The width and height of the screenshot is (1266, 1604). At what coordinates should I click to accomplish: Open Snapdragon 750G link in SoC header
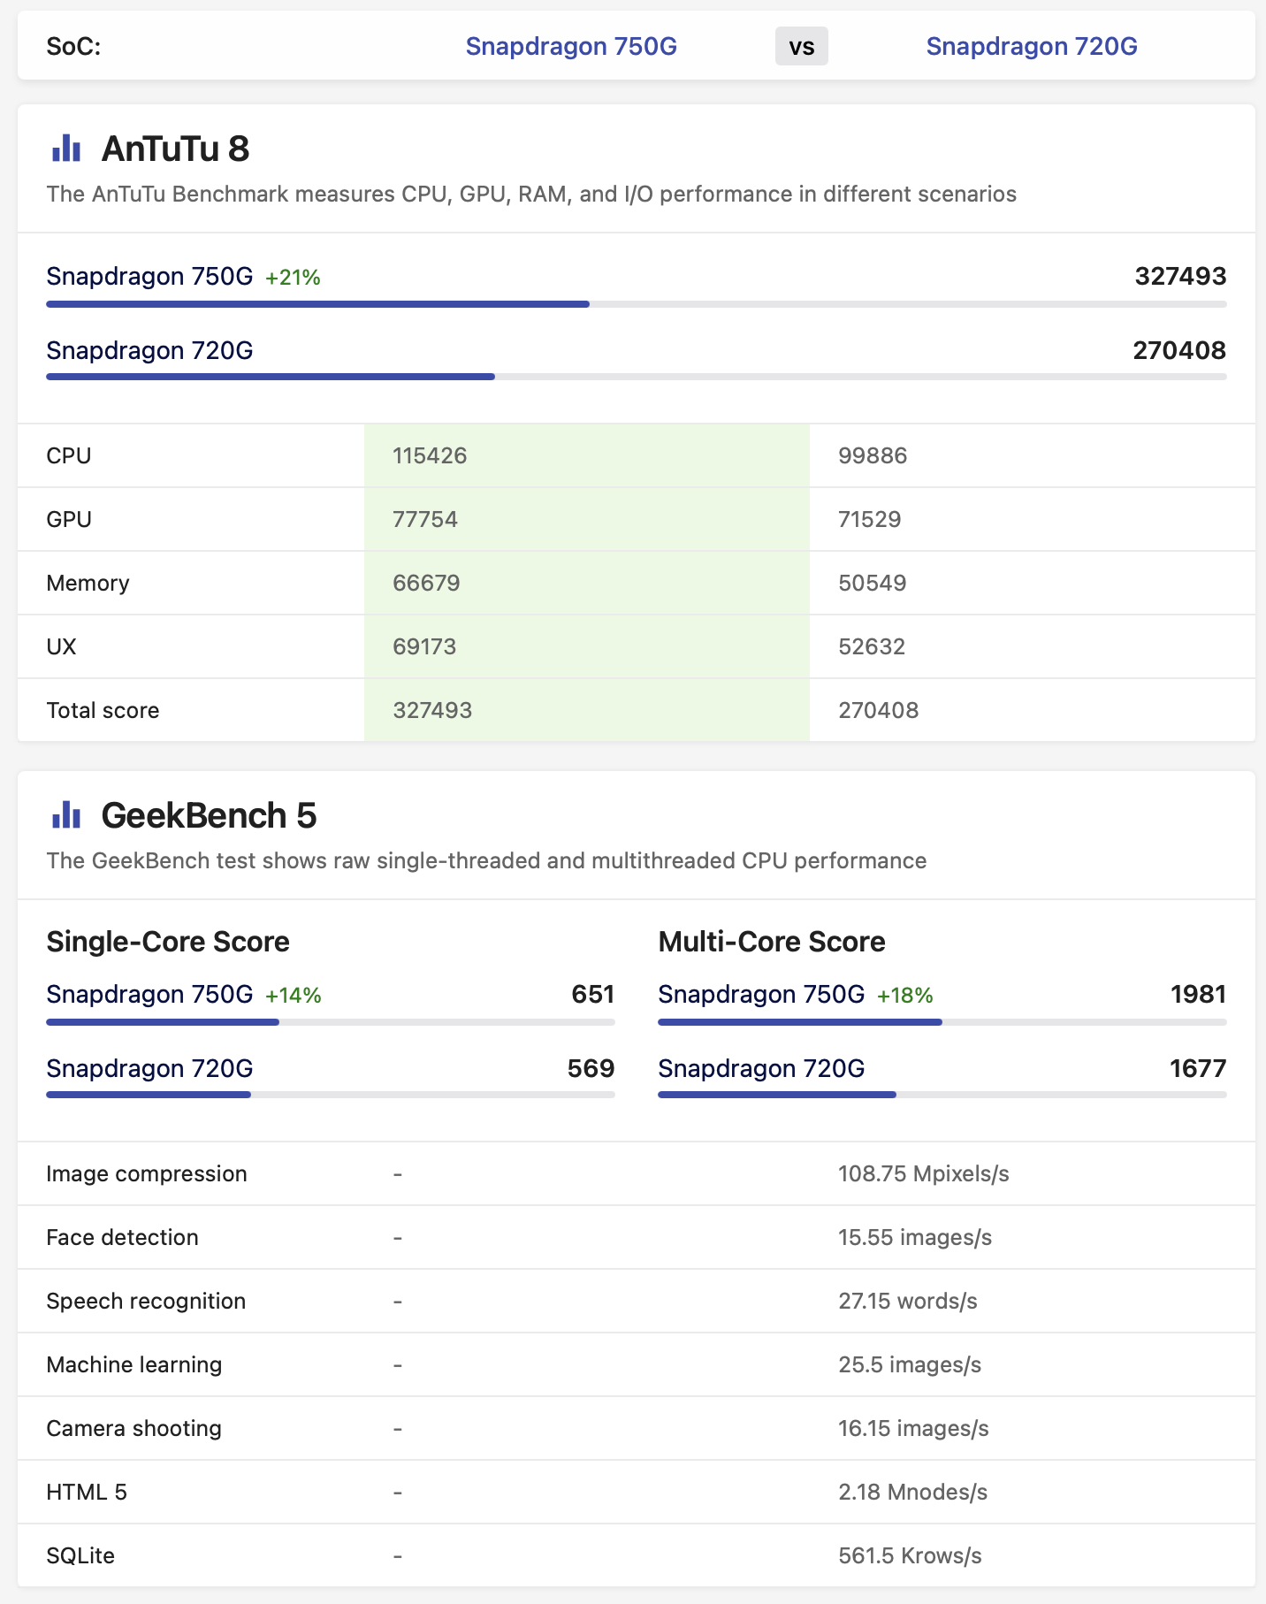point(571,46)
